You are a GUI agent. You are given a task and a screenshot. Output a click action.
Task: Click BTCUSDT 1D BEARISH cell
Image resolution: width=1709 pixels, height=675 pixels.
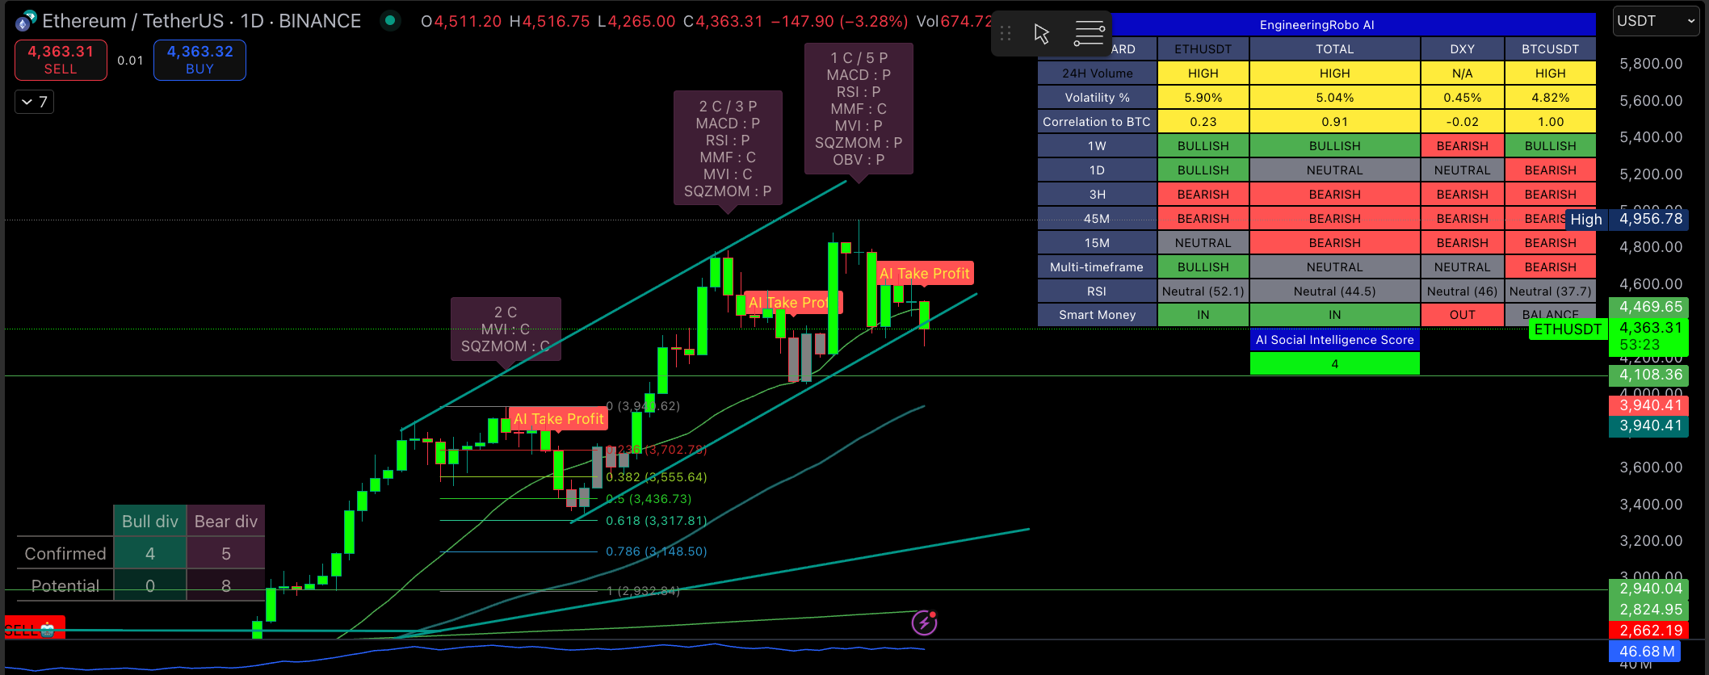pyautogui.click(x=1550, y=170)
